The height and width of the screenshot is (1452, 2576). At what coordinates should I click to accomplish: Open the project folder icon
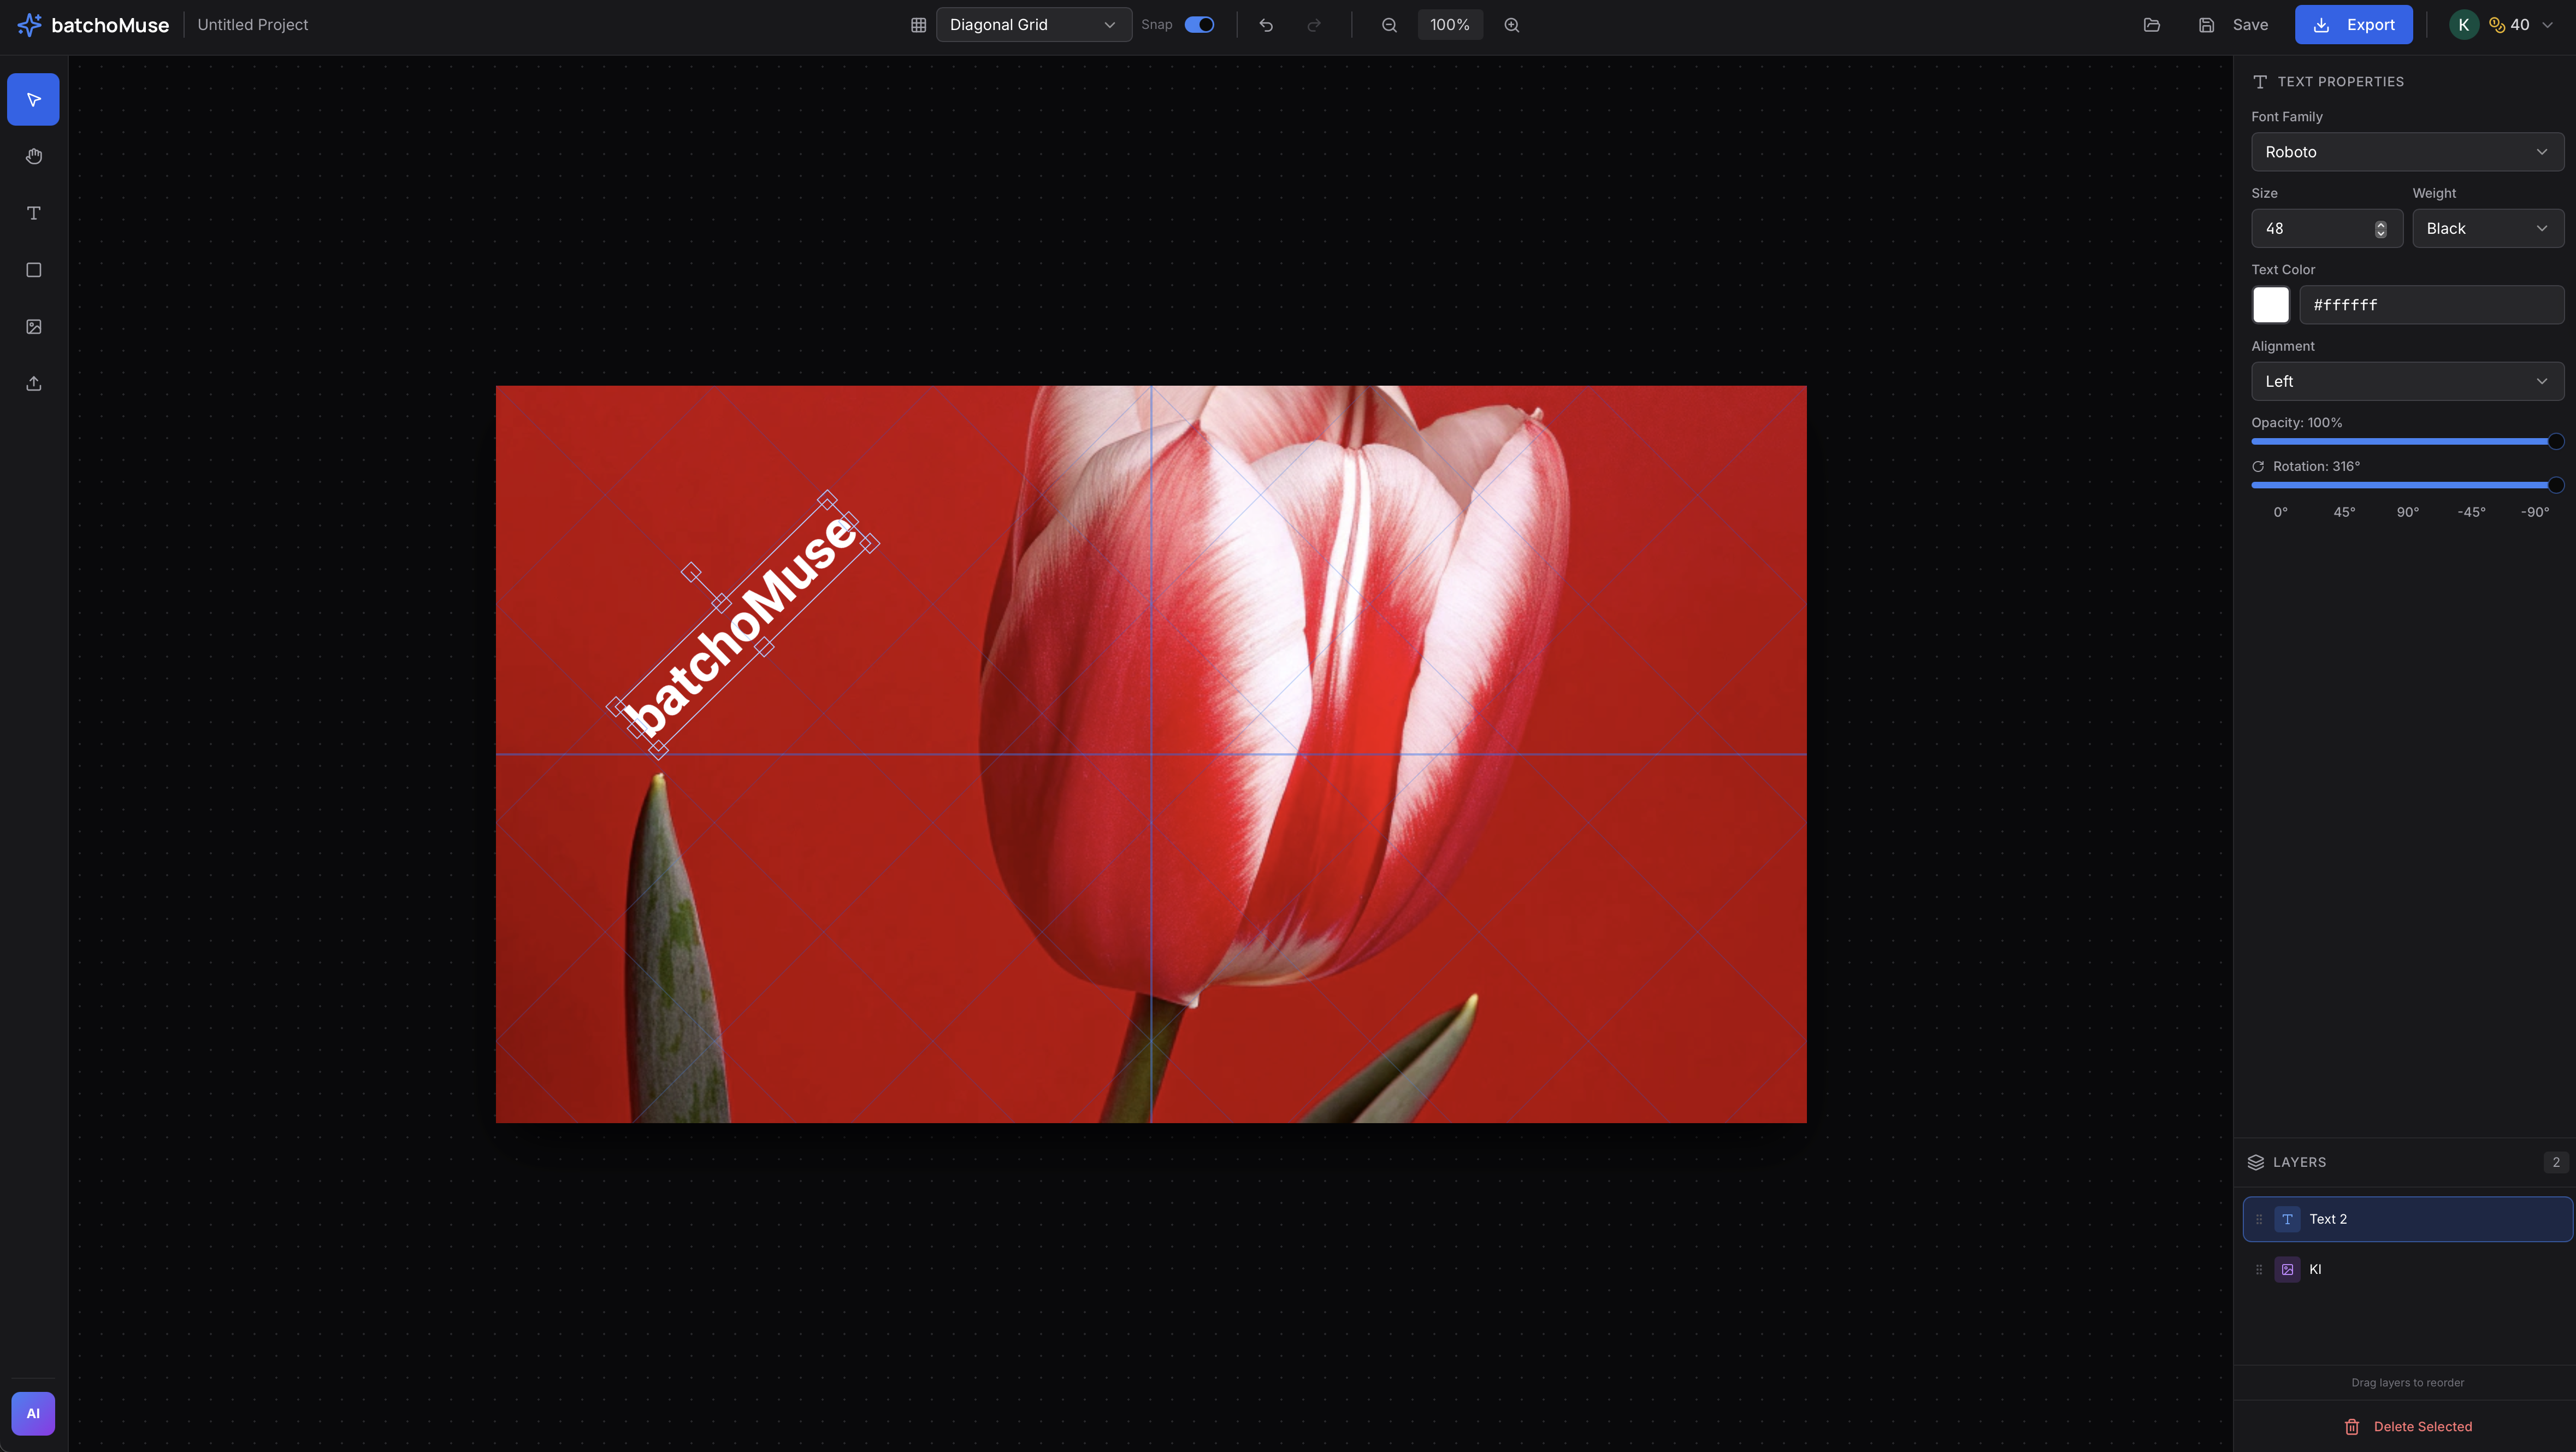tap(2151, 25)
